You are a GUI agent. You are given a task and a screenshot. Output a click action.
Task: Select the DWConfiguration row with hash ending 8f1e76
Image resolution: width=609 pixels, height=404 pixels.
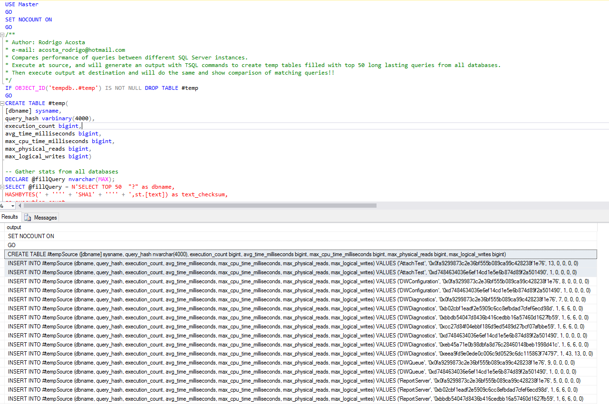click(x=300, y=281)
